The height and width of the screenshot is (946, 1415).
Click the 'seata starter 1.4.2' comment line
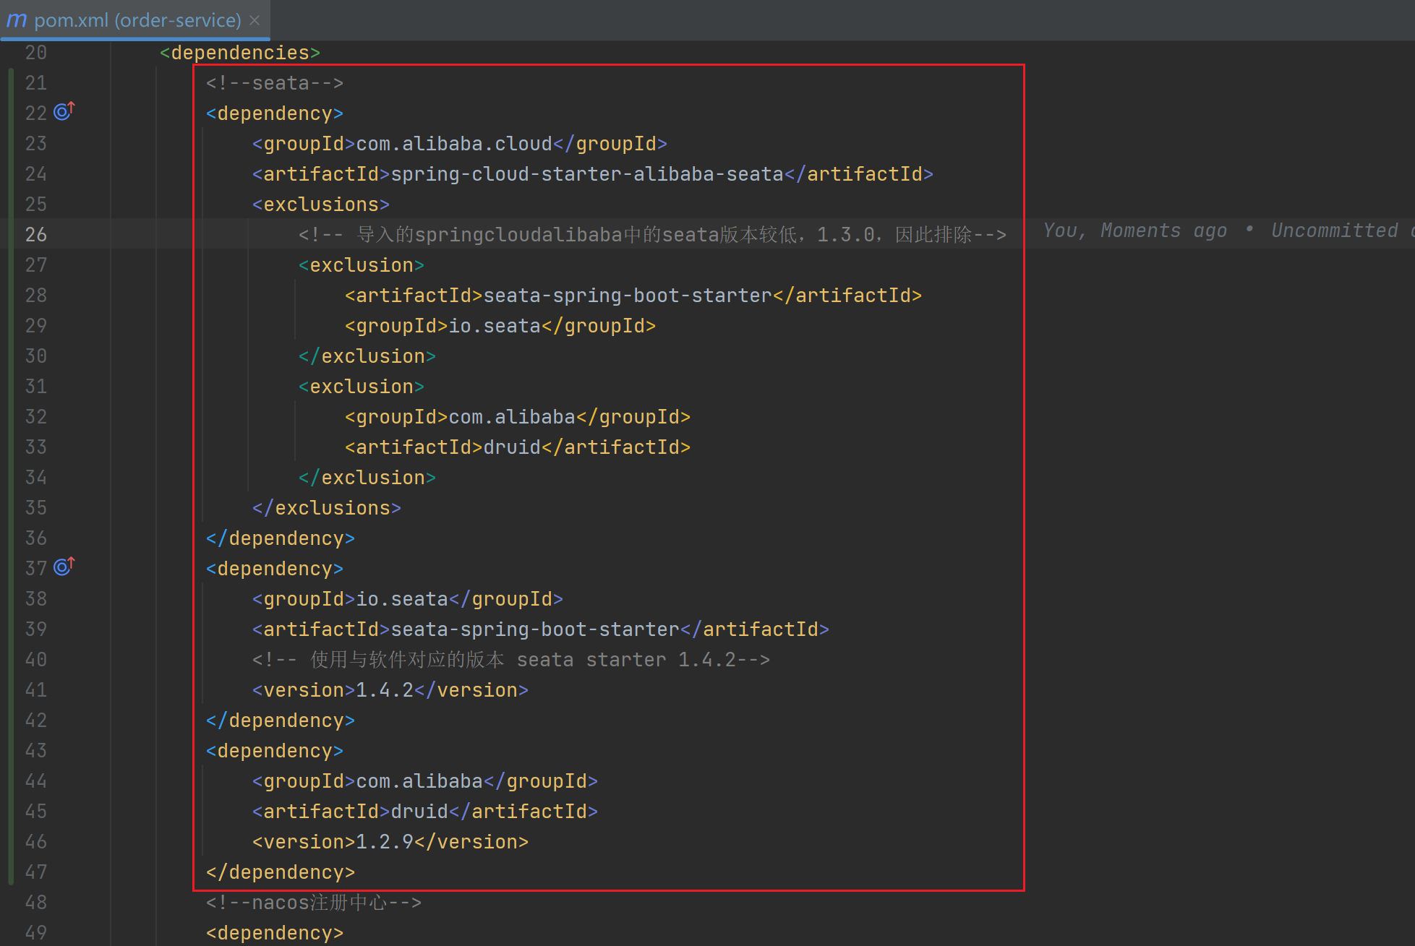(511, 660)
